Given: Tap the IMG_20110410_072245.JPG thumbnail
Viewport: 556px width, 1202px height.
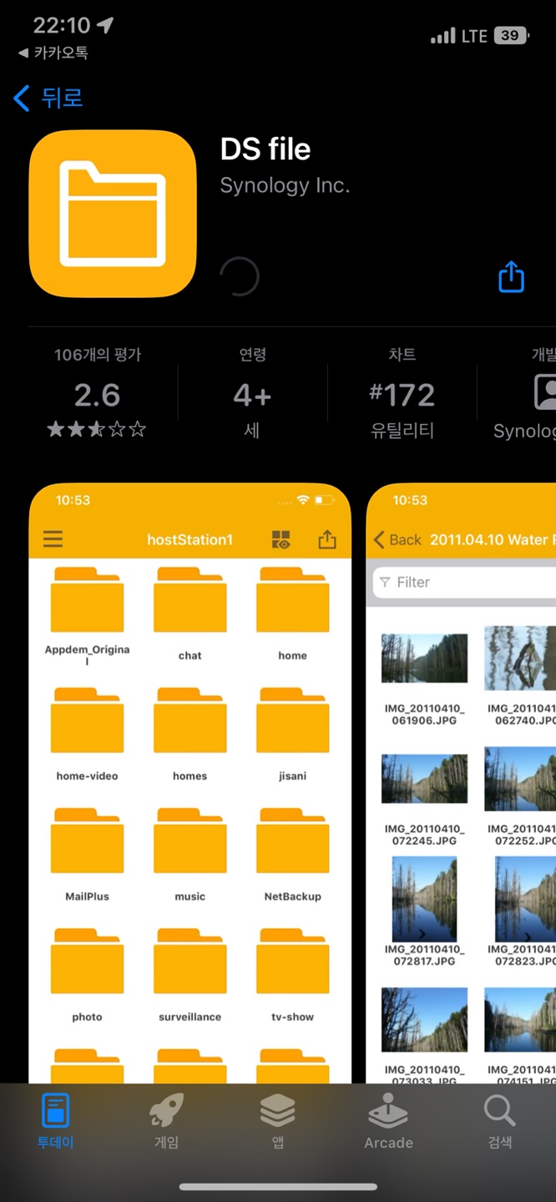Looking at the screenshot, I should click(424, 779).
